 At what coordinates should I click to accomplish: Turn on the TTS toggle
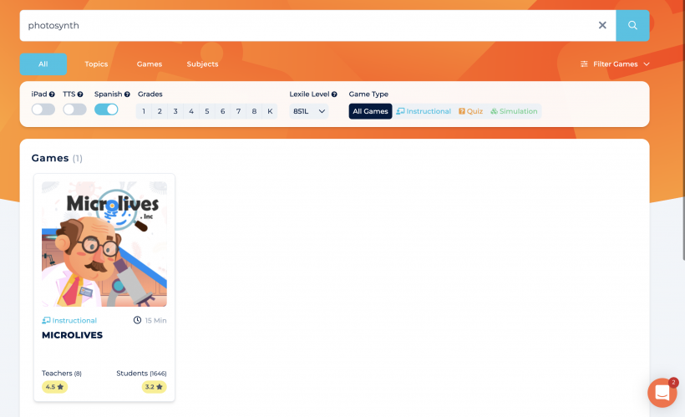click(x=74, y=109)
